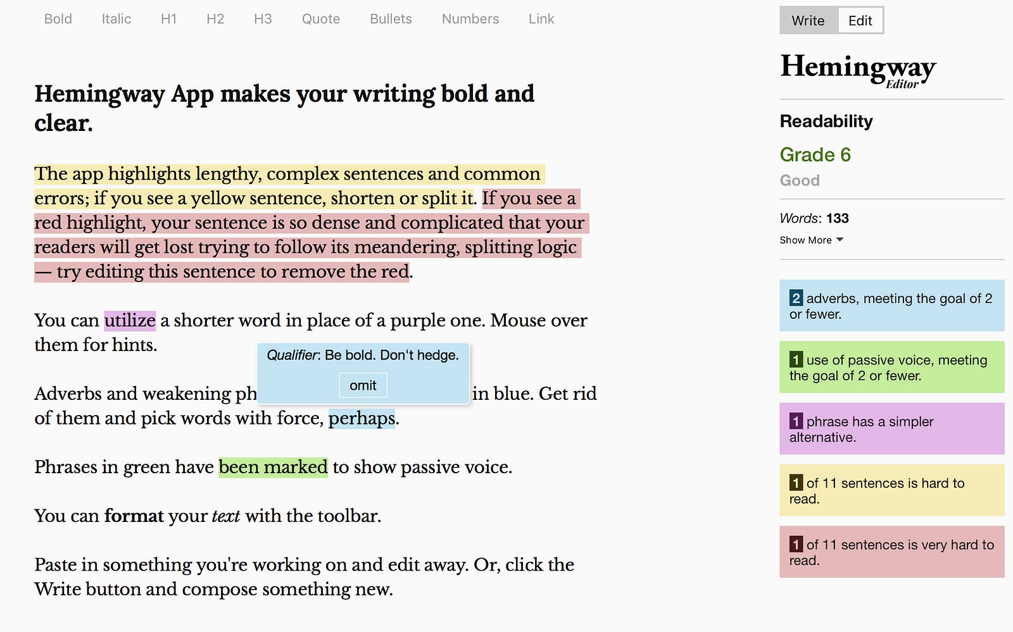Insert Numbers list

pos(470,19)
